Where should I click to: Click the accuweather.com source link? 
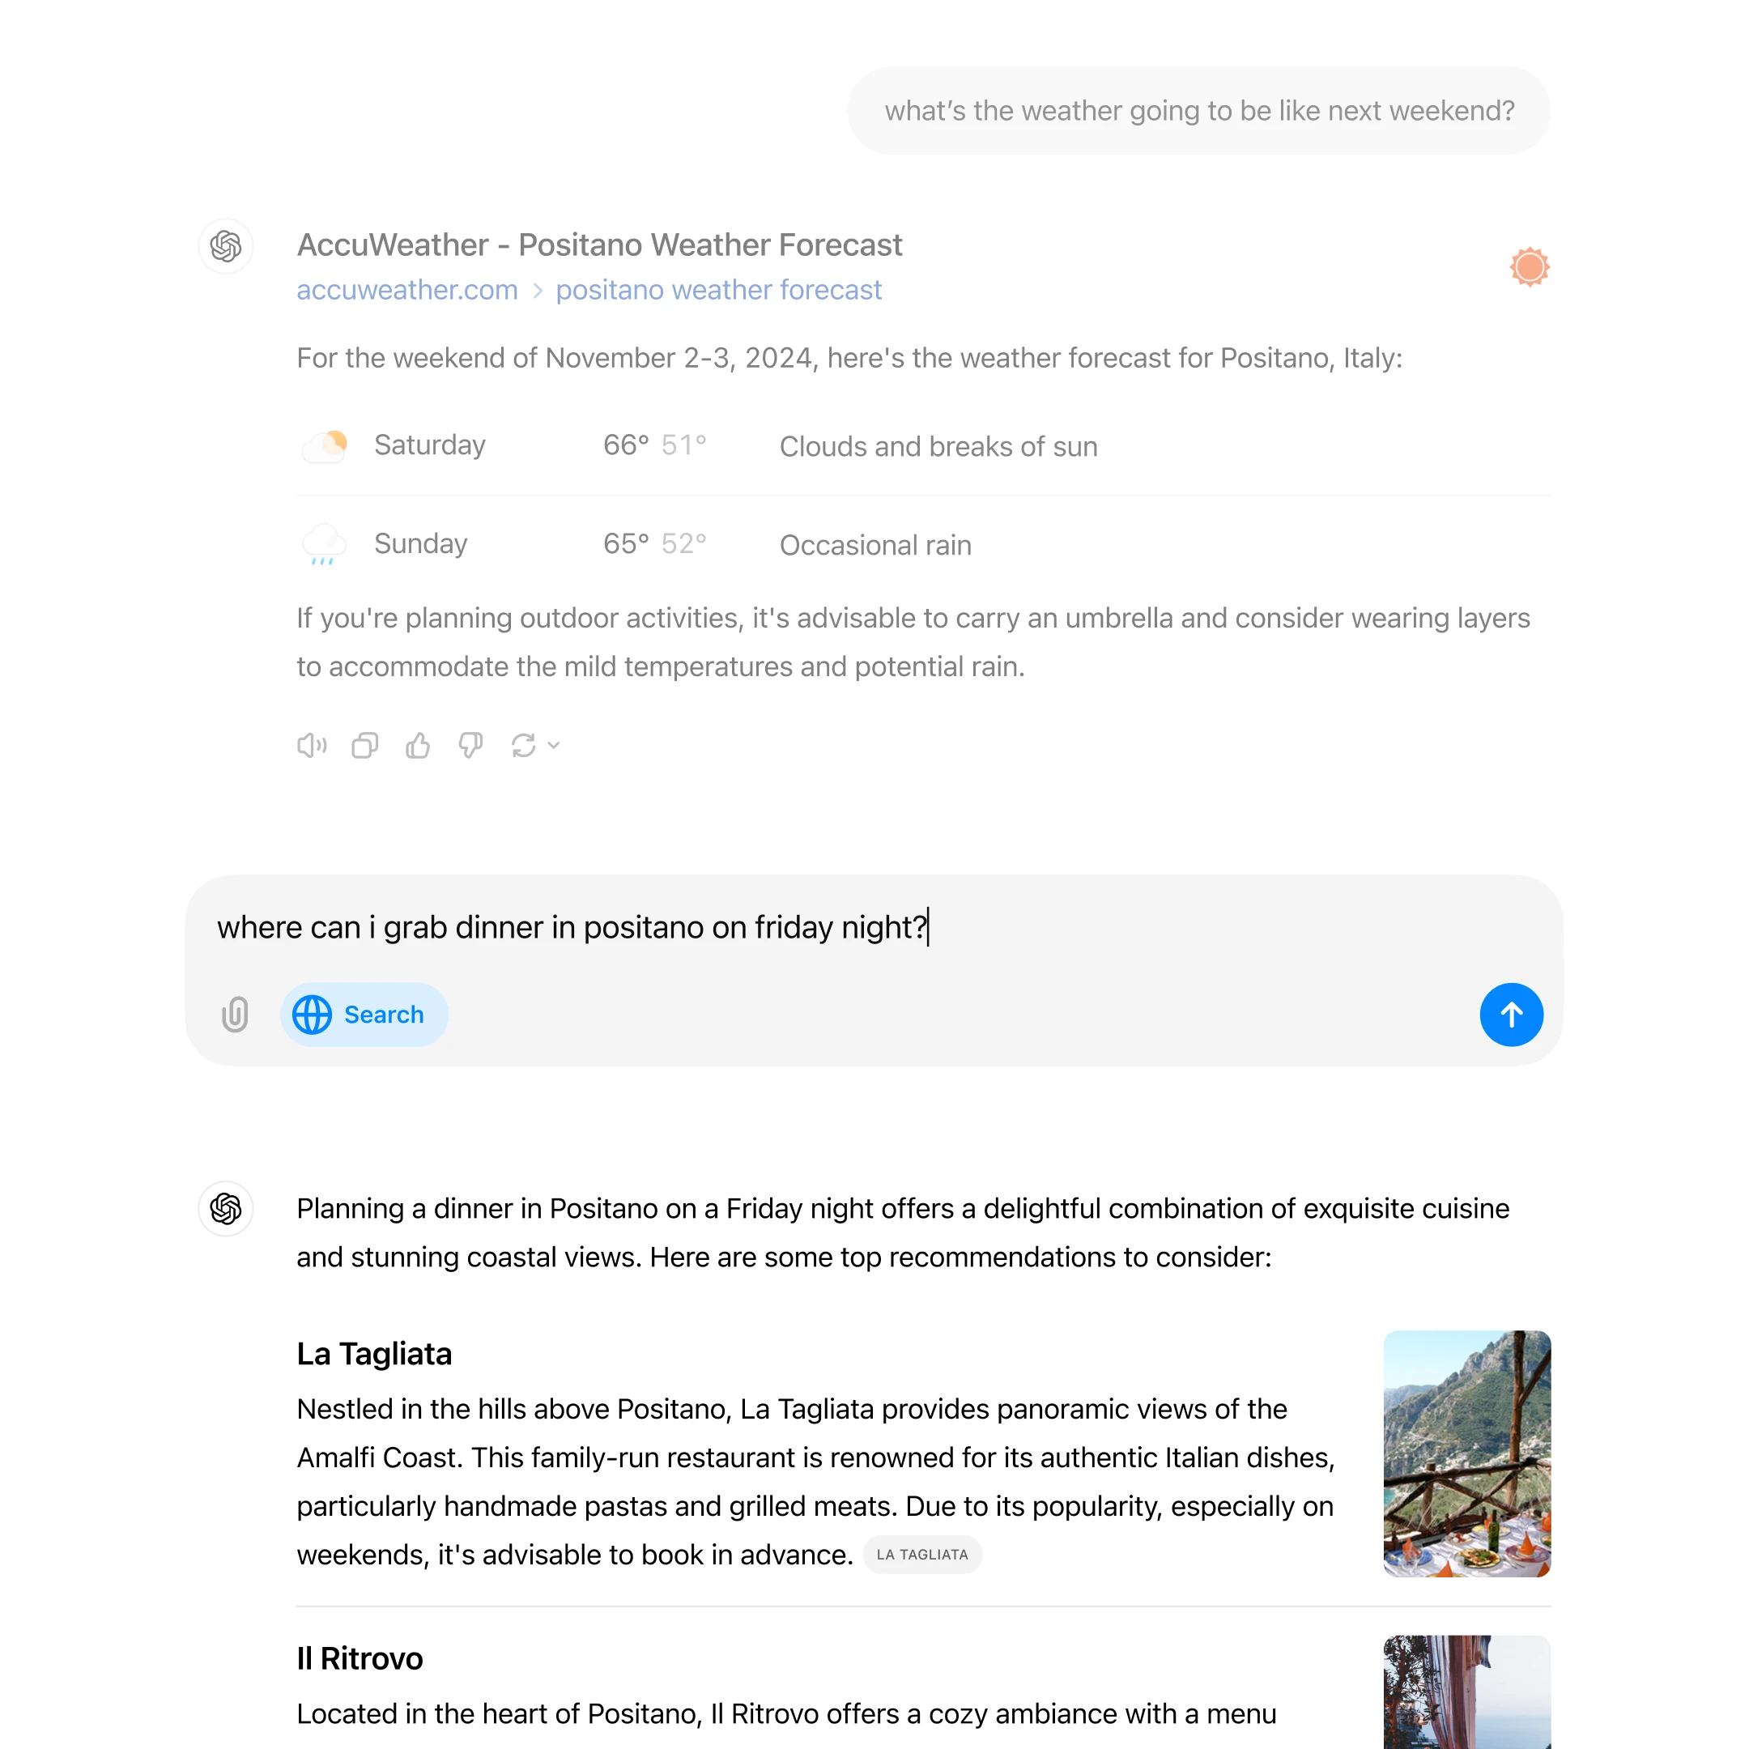tap(406, 290)
